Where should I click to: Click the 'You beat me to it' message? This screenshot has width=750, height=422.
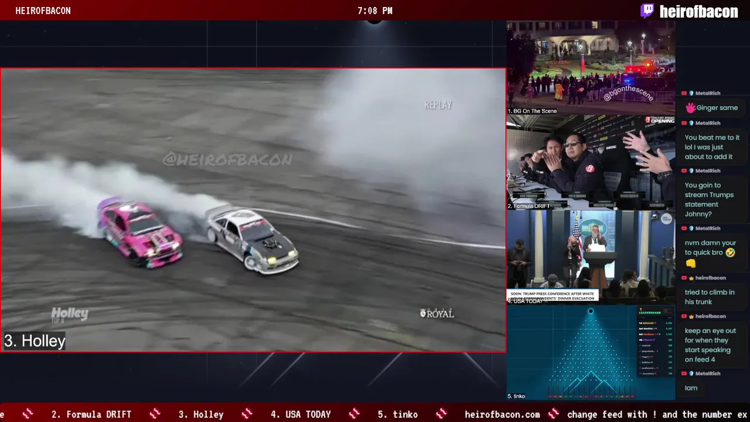(712, 147)
